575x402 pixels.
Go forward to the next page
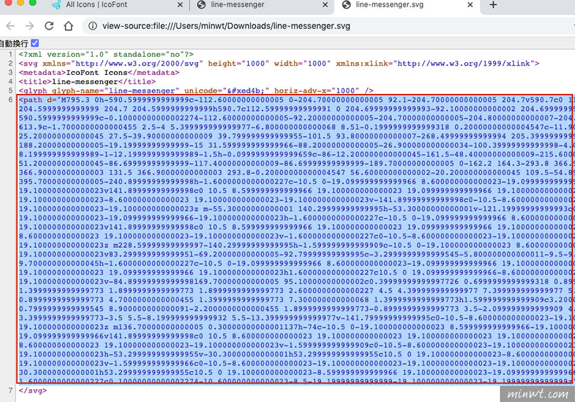click(x=29, y=26)
